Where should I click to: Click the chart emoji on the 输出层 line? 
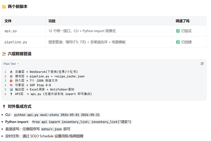tap(11, 89)
